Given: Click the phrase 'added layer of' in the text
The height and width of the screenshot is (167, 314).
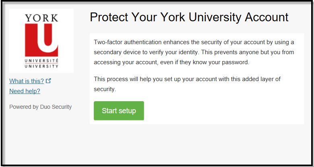Looking at the screenshot, I should [261, 79].
